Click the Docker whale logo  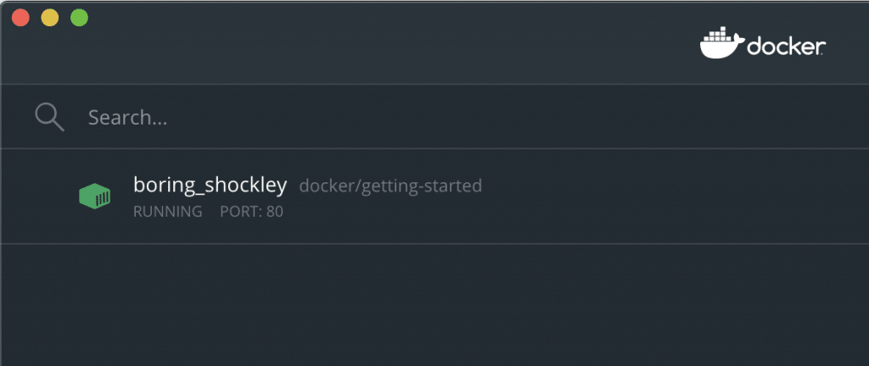pyautogui.click(x=720, y=45)
